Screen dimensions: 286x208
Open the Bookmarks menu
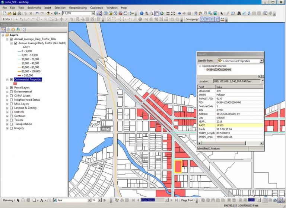coord(34,7)
